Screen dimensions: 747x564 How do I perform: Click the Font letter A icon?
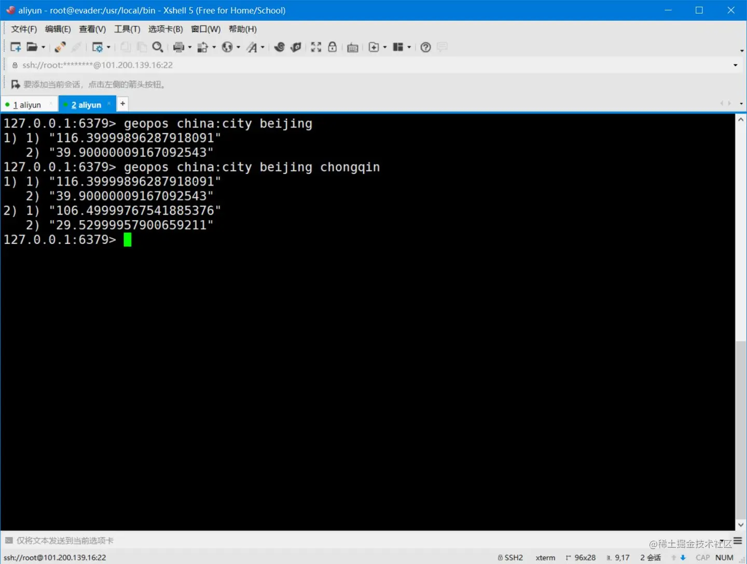point(252,47)
